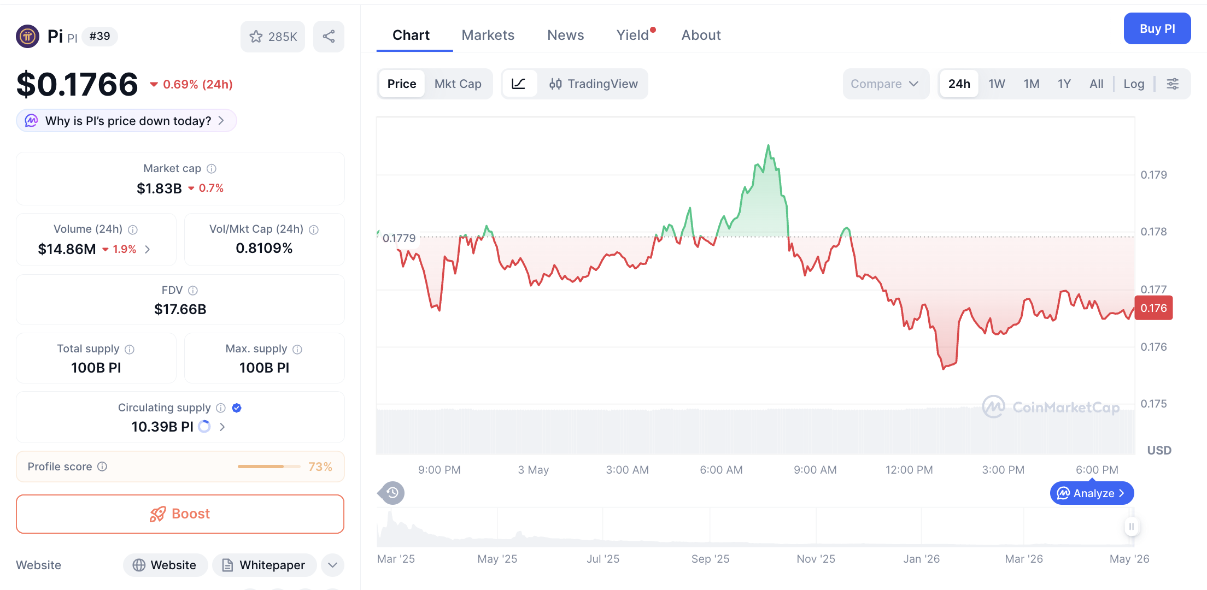Select the 1Y time range
Viewport: 1207px width, 590px height.
pos(1064,84)
